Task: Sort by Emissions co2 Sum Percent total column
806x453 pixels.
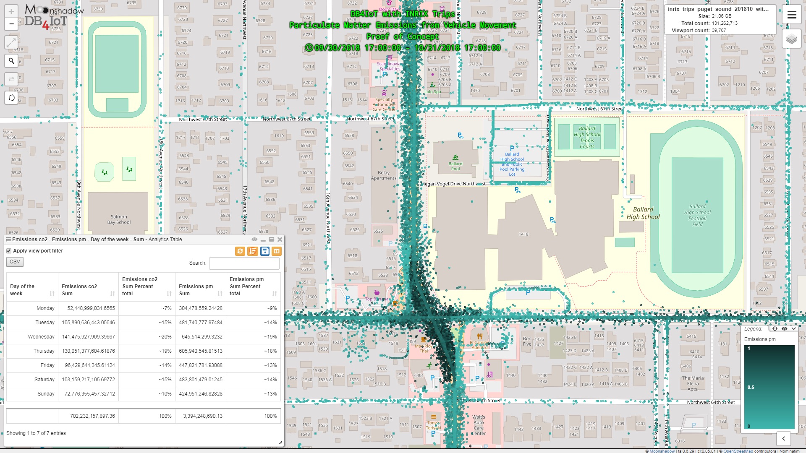Action: click(147, 286)
